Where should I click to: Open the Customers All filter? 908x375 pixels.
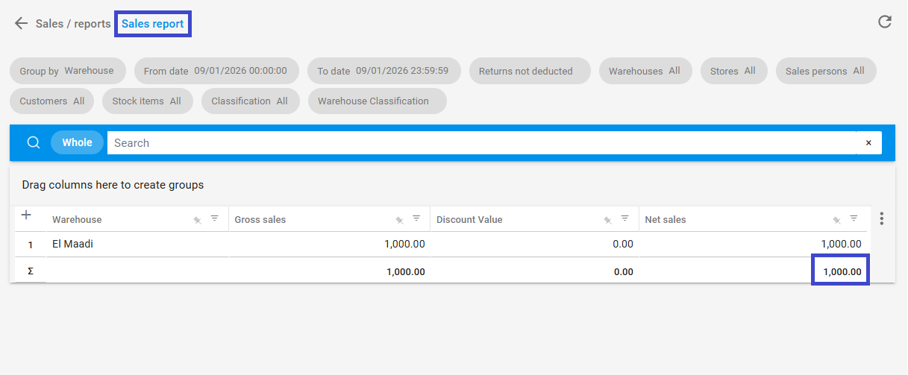[52, 101]
